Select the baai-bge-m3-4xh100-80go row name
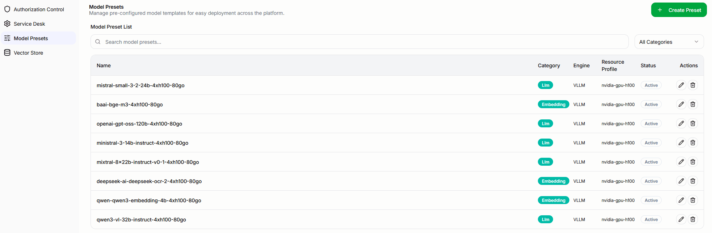 coord(130,105)
